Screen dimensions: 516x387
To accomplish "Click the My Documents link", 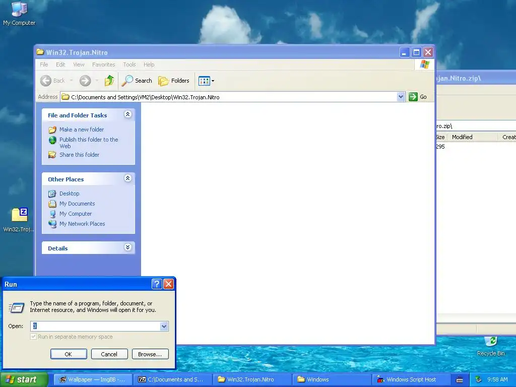I will (x=77, y=204).
